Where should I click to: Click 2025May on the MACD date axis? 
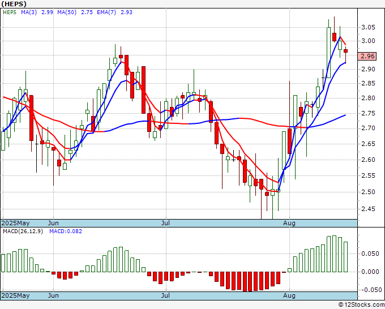(15, 295)
